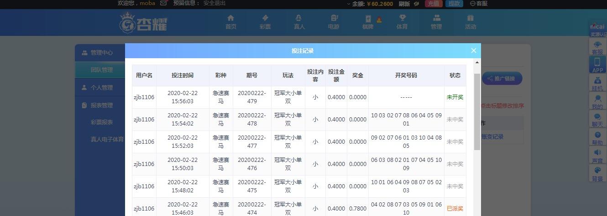Click the 未开奖 status in row 479
607x216 pixels.
455,97
